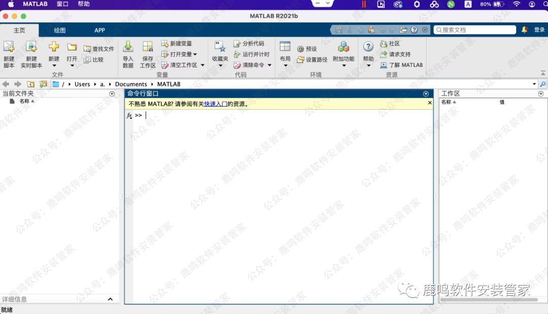Open the Clear Workspace (清空工作区) dropdown arrow
Viewport: 548px width, 314px height.
coord(202,65)
